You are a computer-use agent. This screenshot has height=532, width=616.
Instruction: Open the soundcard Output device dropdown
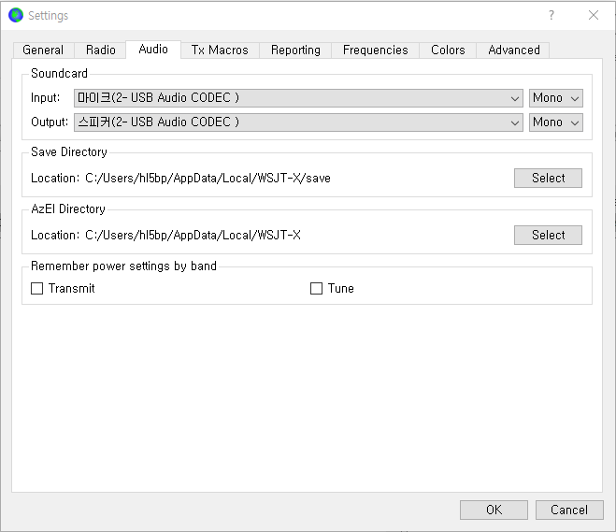coord(298,122)
